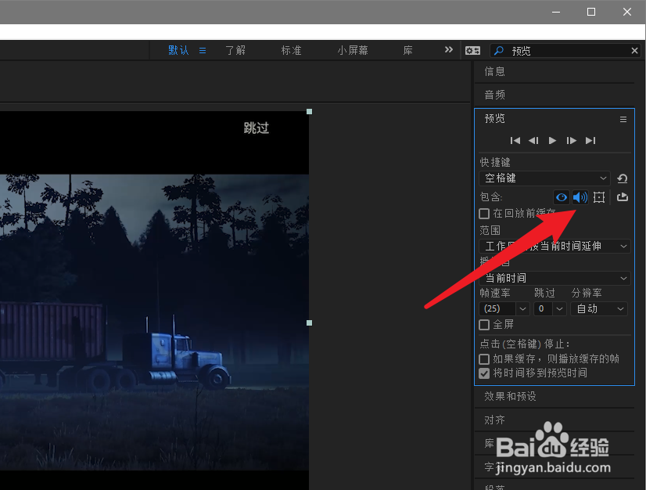Toggle include video eye icon
This screenshot has height=490, width=646.
(561, 197)
